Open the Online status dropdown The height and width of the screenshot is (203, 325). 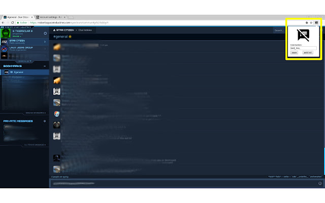click(17, 36)
